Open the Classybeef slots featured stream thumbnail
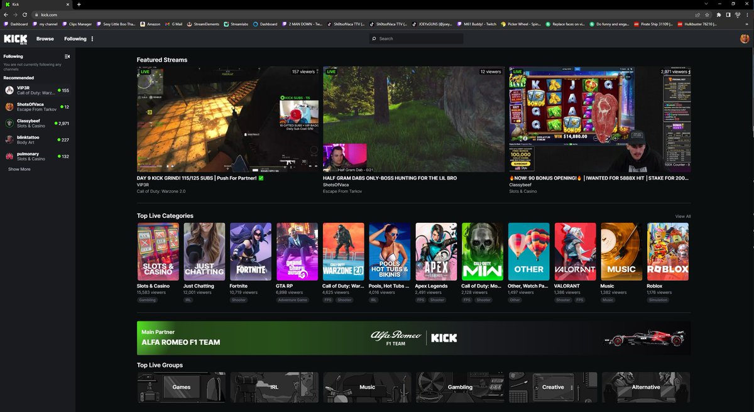 point(600,119)
